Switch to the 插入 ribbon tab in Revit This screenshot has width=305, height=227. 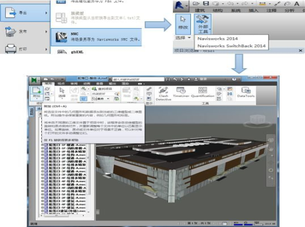pyautogui.click(x=254, y=11)
